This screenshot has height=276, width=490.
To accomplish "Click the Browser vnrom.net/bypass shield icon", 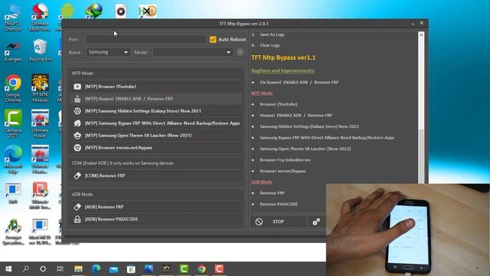I will [x=77, y=148].
